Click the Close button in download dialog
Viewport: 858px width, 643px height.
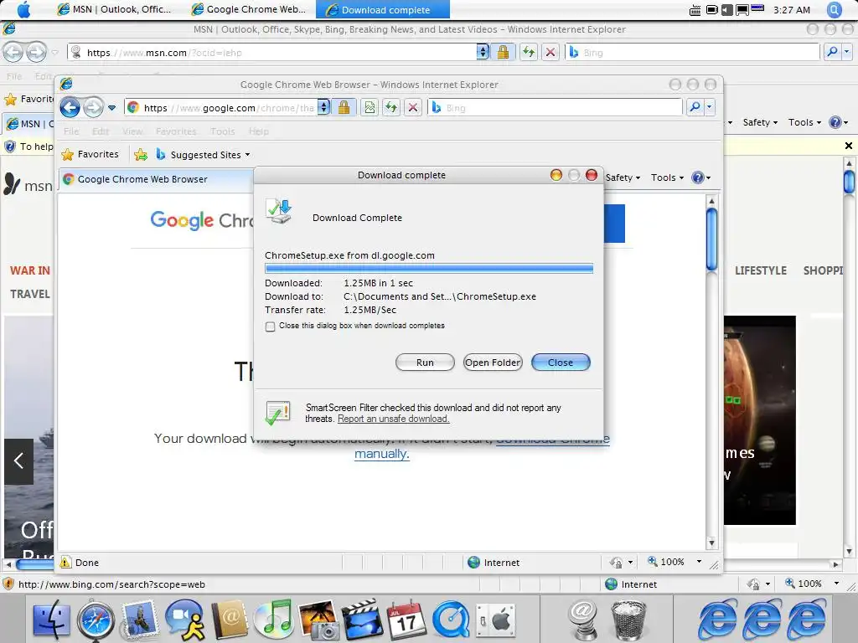[x=561, y=362]
